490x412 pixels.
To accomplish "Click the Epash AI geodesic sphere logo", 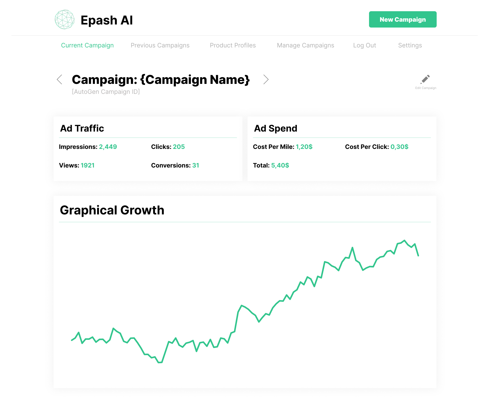I will click(65, 19).
